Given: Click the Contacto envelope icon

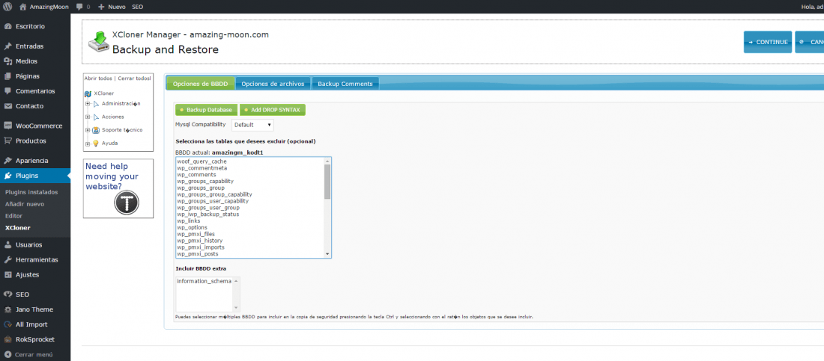Looking at the screenshot, I should [8, 106].
